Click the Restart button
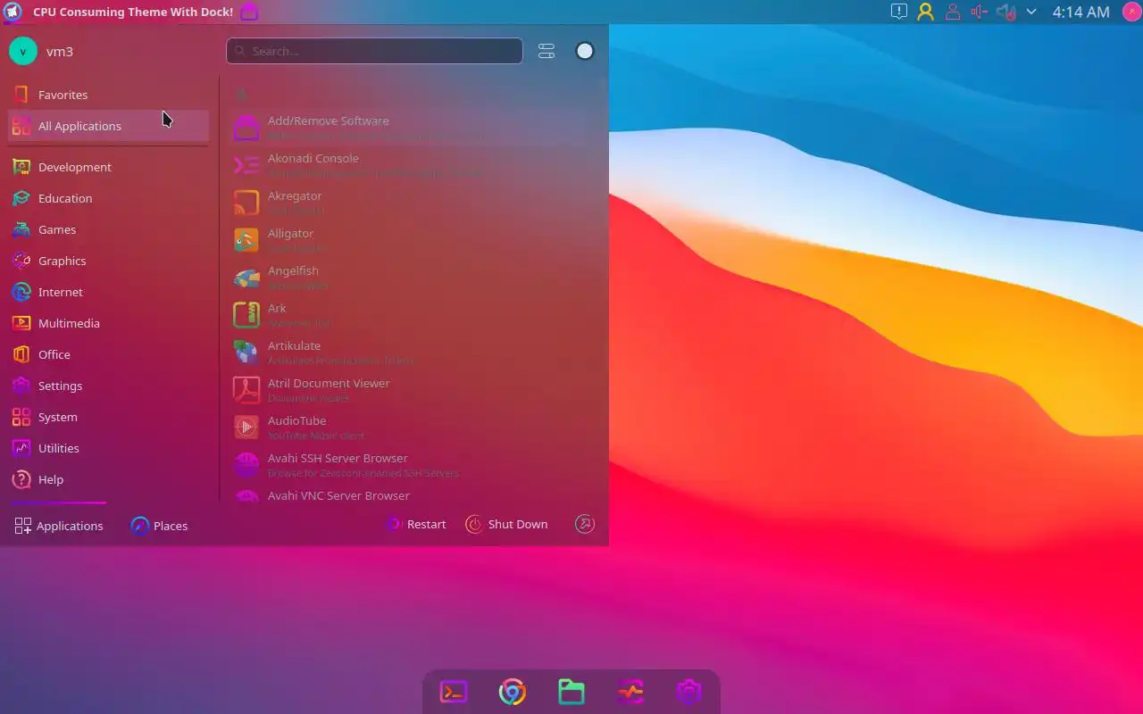Screen dimensions: 1143x714 point(416,525)
